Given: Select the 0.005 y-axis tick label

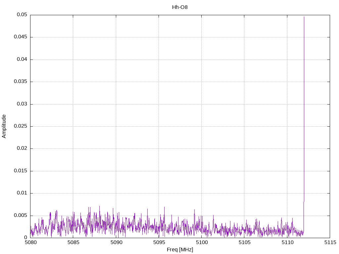Looking at the screenshot, I should (x=21, y=216).
